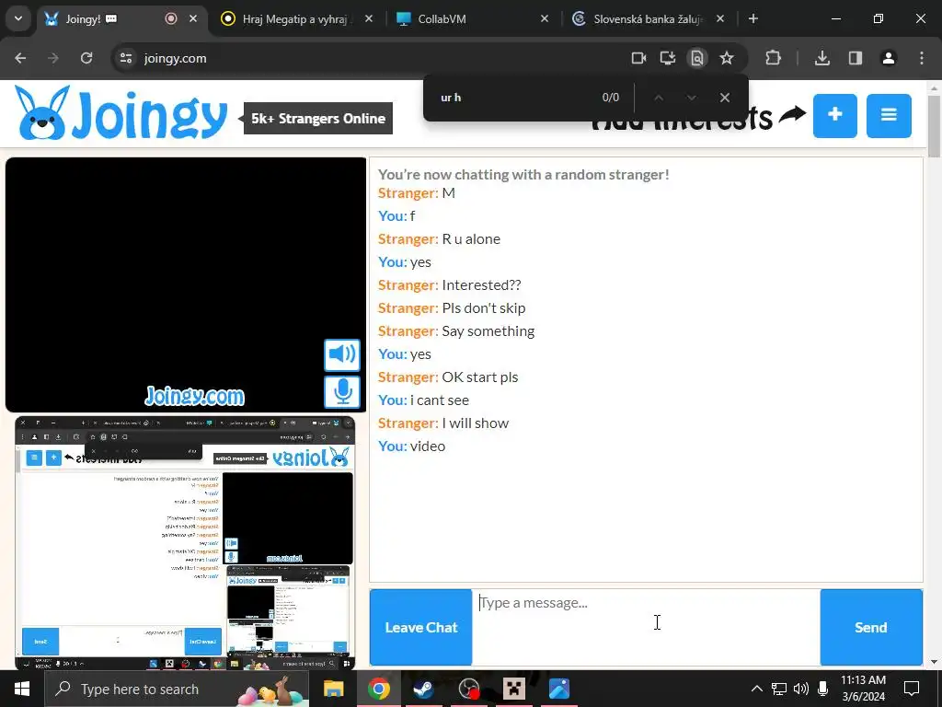Click your own webcam preview
This screenshot has width=942, height=707.
coord(185,543)
